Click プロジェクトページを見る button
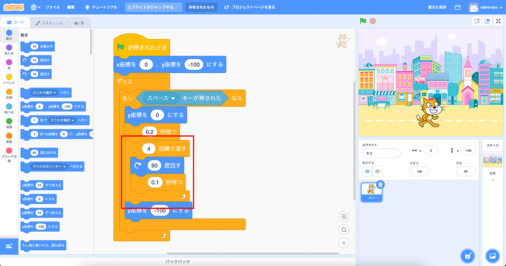Viewport: 506px width, 266px height. click(x=249, y=7)
